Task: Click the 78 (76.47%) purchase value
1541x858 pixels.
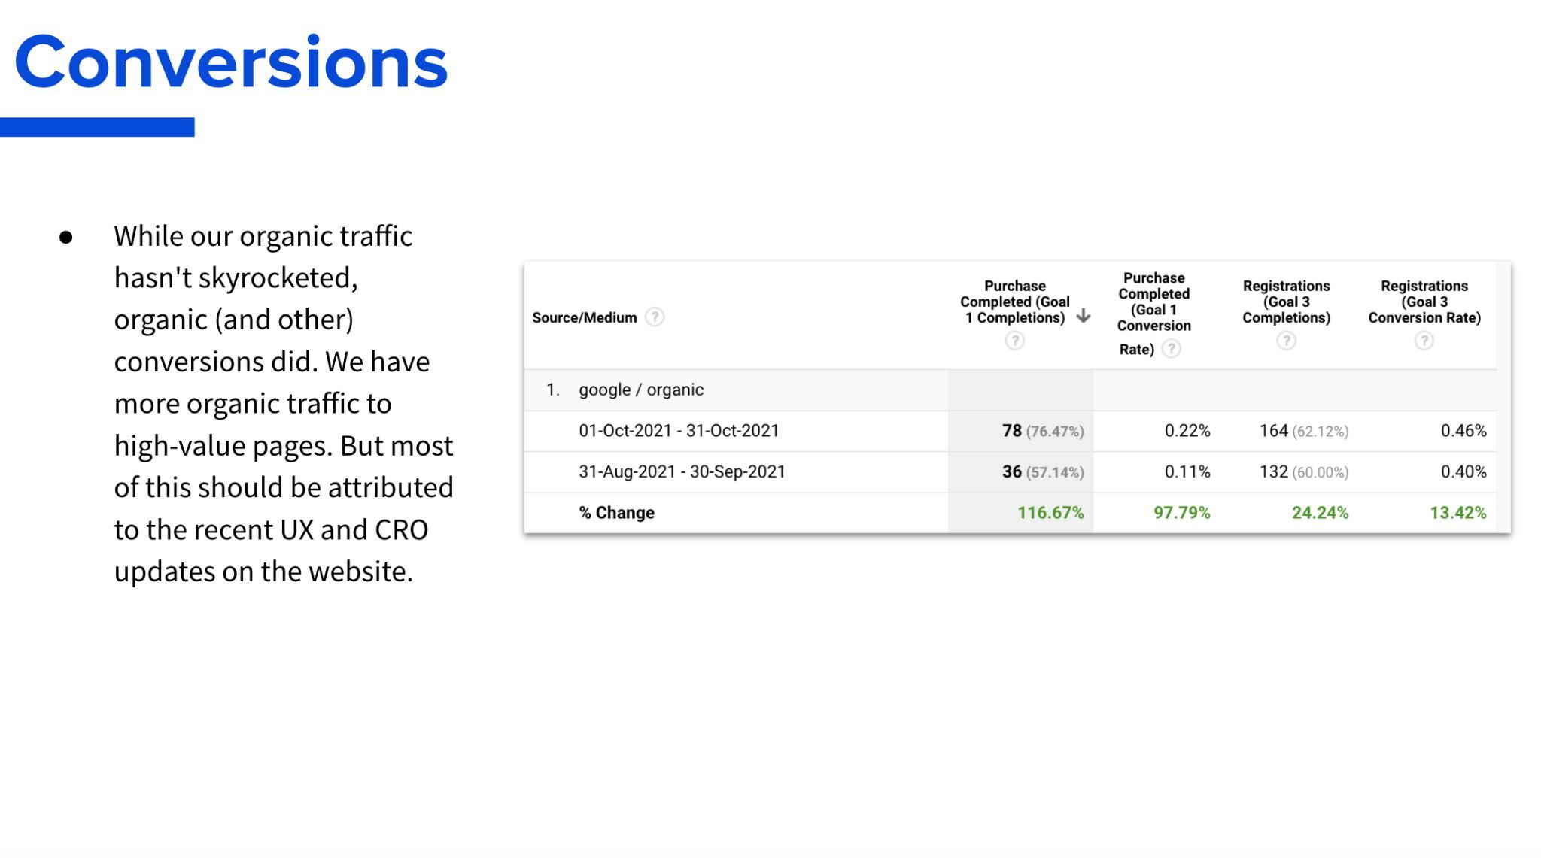Action: click(x=1043, y=431)
